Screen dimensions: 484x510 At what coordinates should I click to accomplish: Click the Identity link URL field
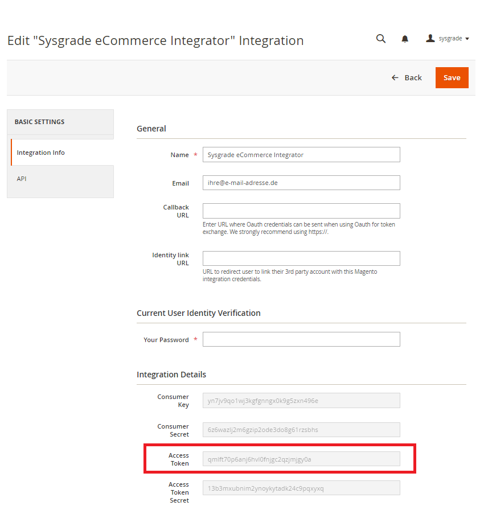click(x=301, y=258)
